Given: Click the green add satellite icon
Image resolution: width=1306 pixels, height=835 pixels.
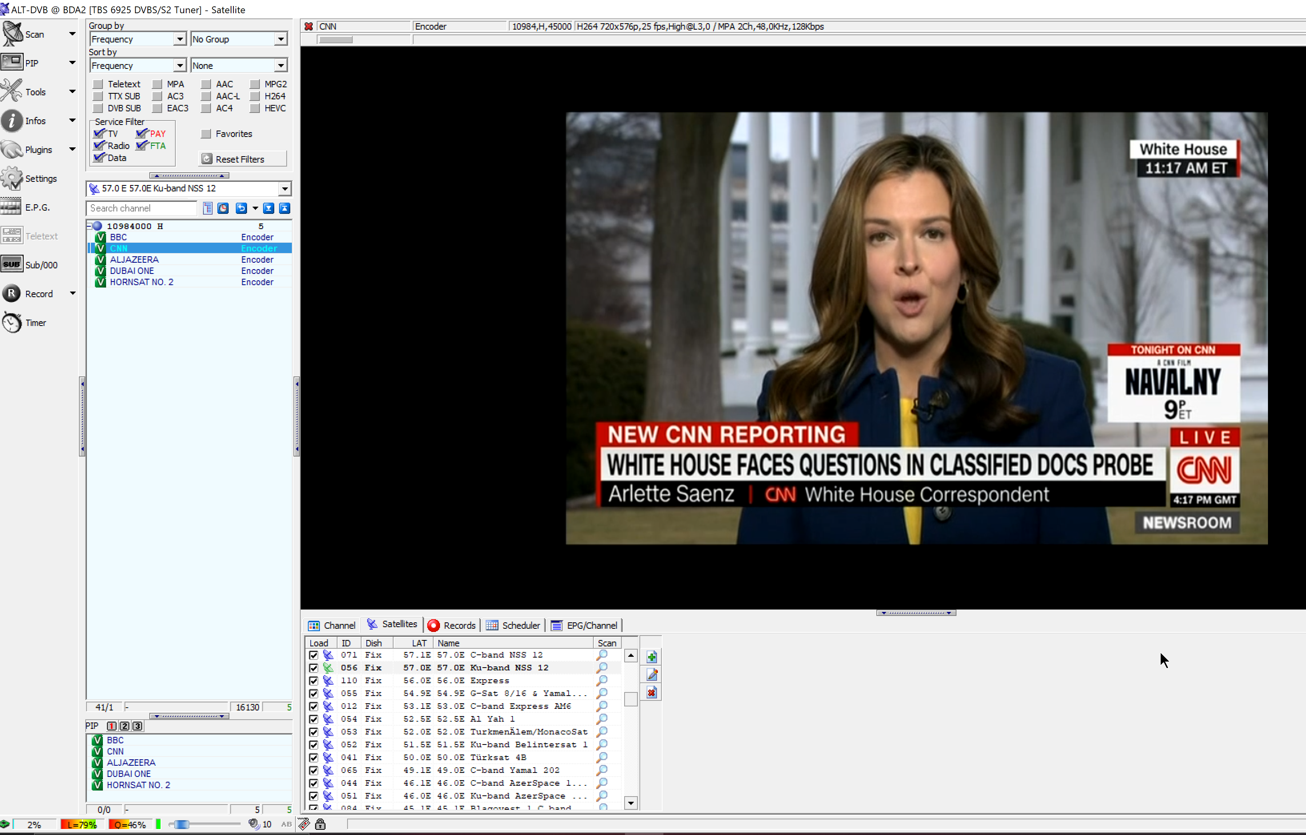Looking at the screenshot, I should coord(652,657).
